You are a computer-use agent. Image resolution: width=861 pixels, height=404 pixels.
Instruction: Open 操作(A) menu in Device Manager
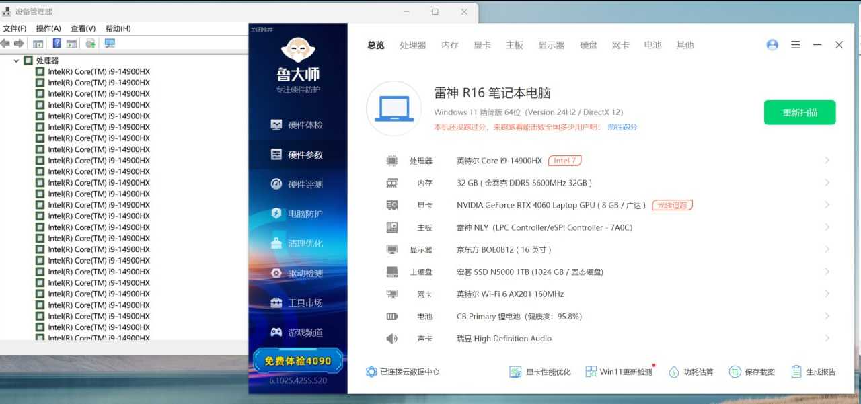[x=48, y=28]
